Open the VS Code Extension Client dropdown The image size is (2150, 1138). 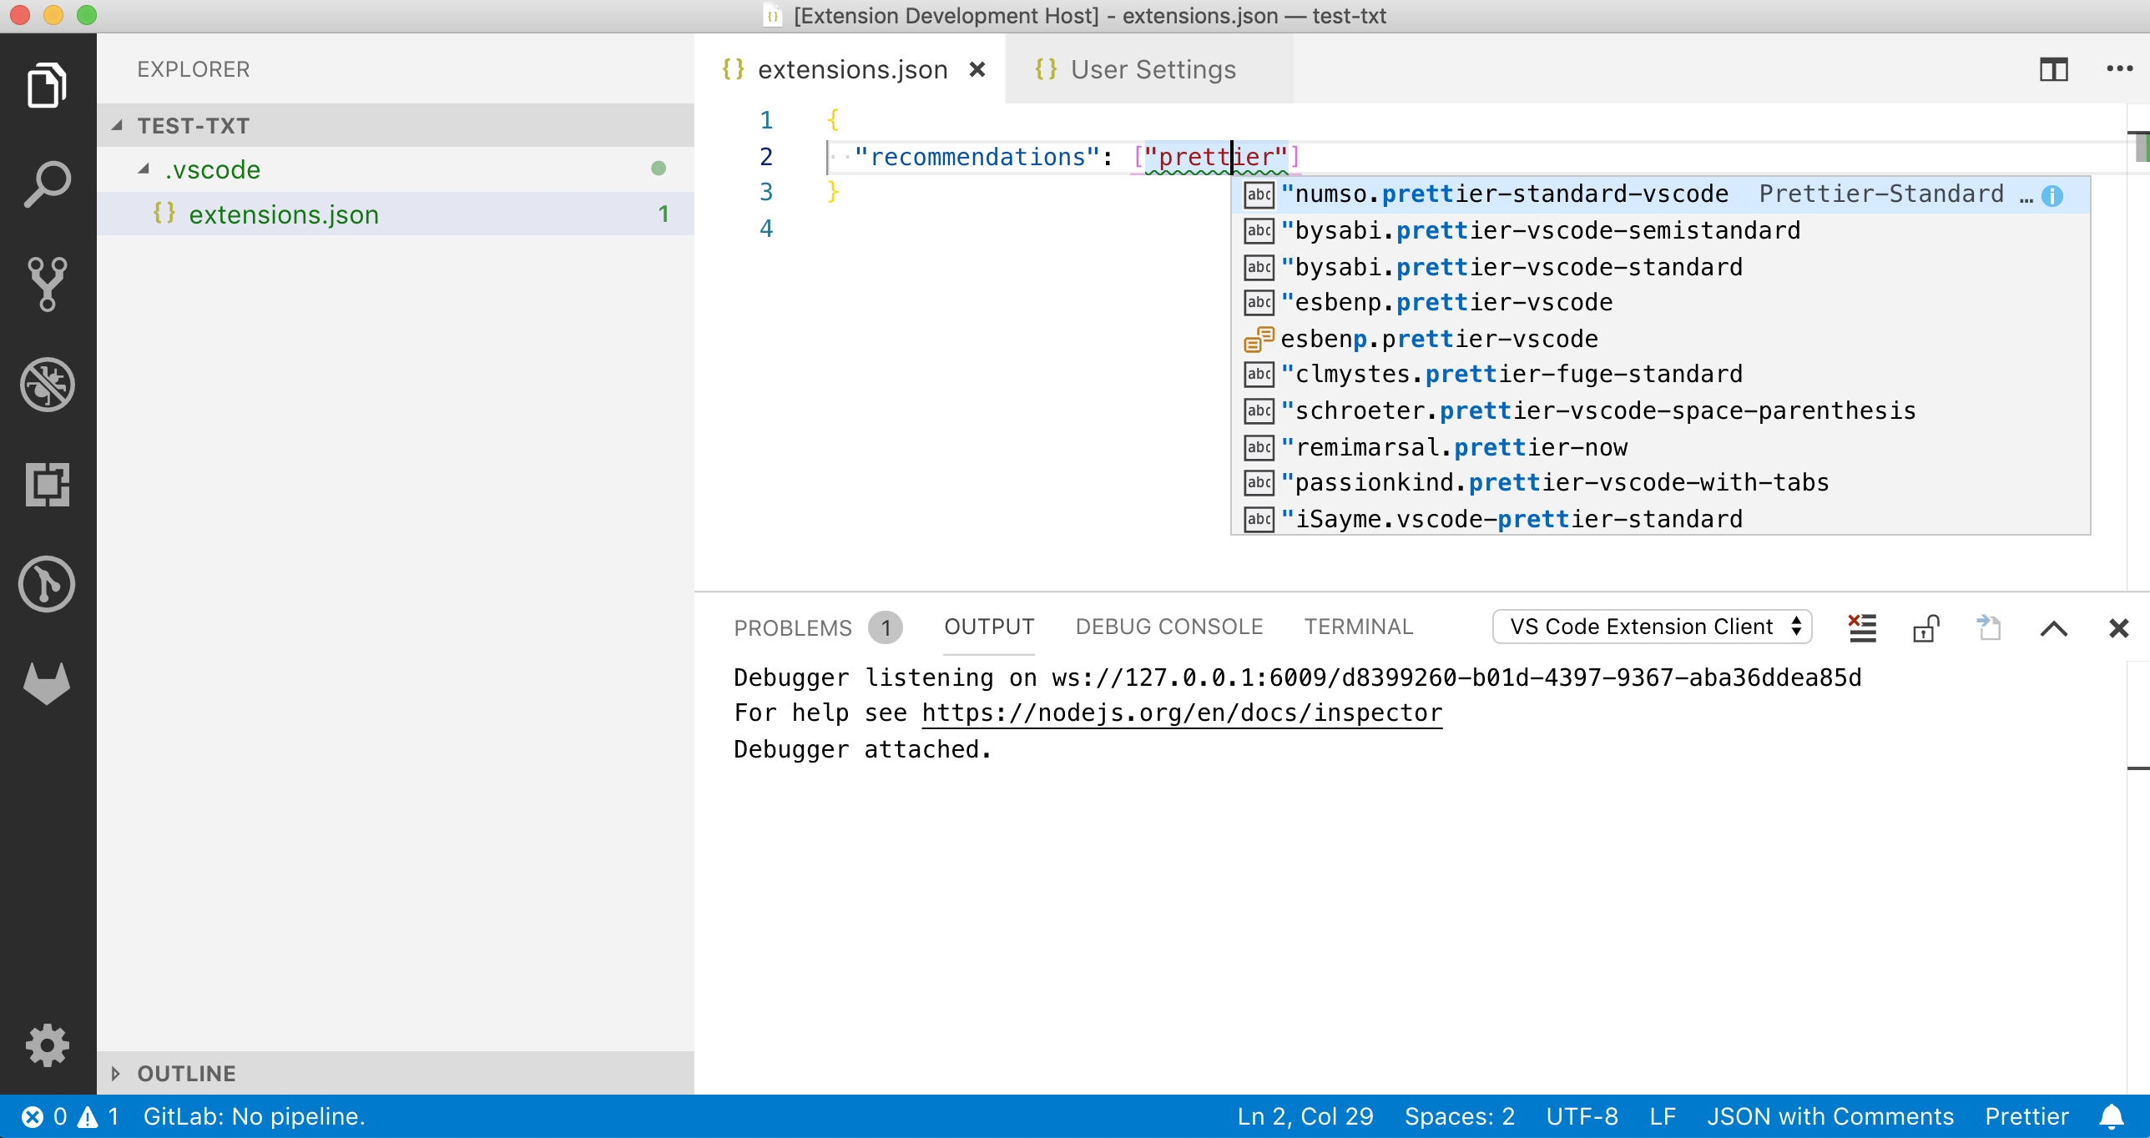click(x=1652, y=627)
